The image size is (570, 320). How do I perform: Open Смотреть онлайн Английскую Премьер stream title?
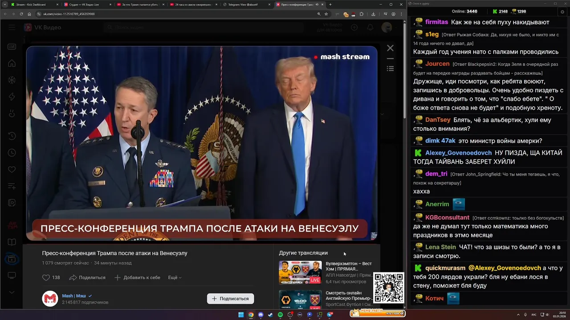349,296
